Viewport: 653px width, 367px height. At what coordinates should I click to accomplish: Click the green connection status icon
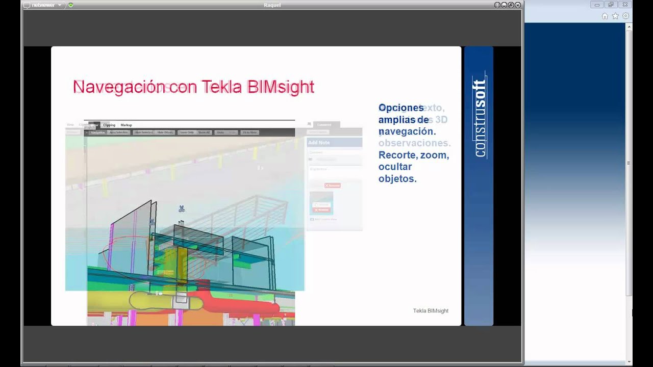click(x=70, y=5)
